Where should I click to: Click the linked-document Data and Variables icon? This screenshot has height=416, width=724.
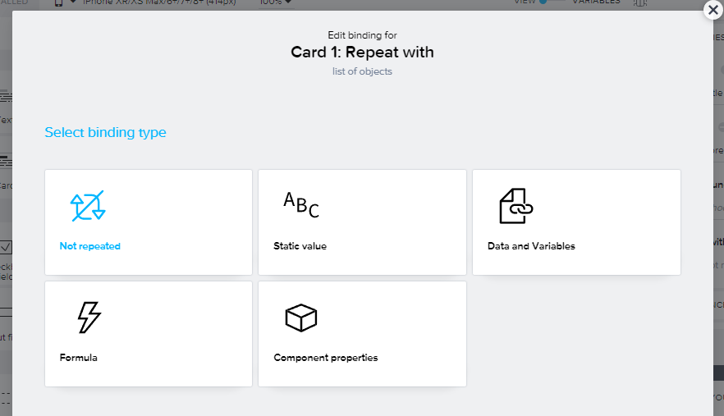[x=516, y=206]
